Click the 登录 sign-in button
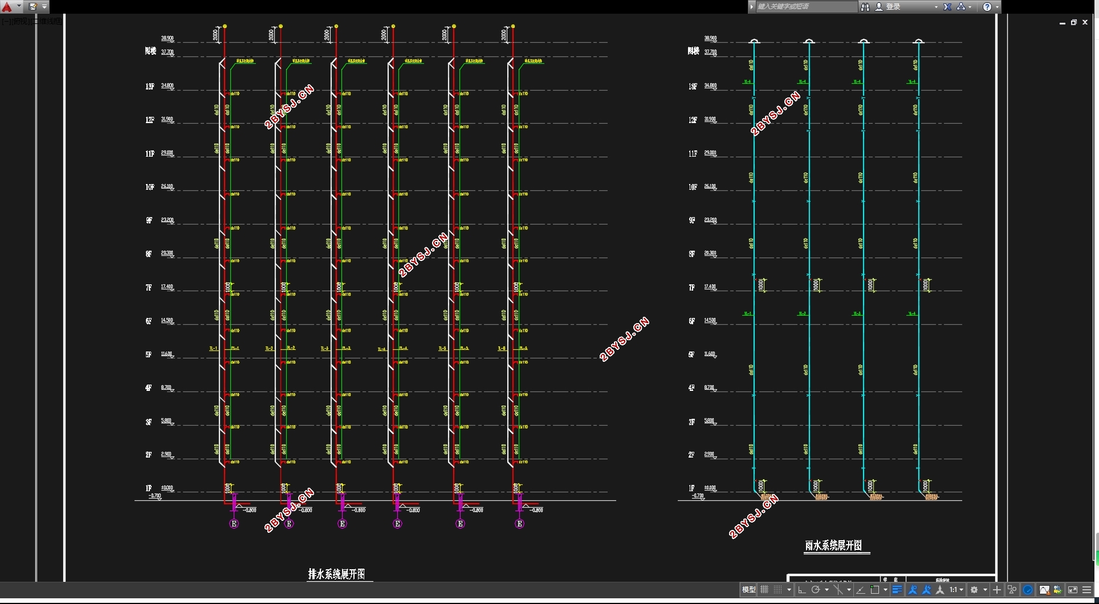The height and width of the screenshot is (604, 1099). coord(889,7)
